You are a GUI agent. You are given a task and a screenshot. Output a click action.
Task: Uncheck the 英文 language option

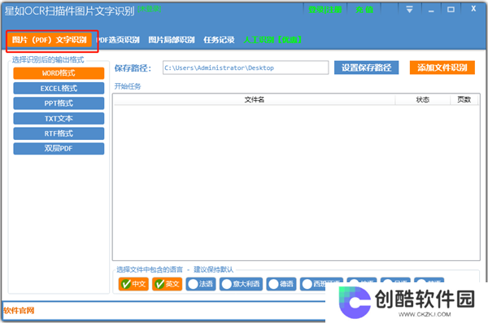(x=167, y=284)
